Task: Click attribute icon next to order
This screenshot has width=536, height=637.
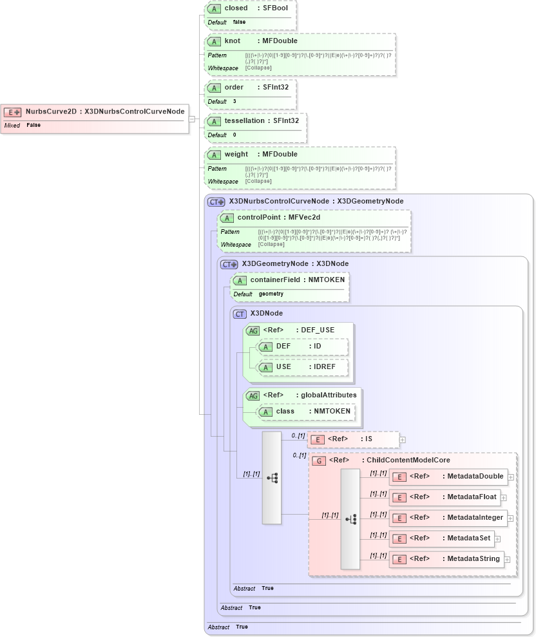Action: (214, 88)
